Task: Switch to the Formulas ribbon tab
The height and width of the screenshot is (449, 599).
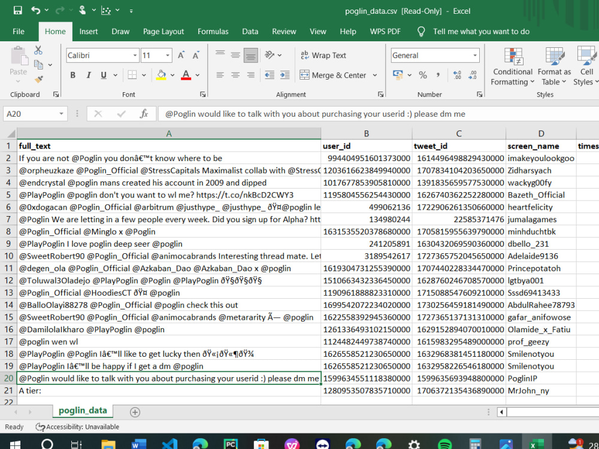Action: [x=213, y=31]
